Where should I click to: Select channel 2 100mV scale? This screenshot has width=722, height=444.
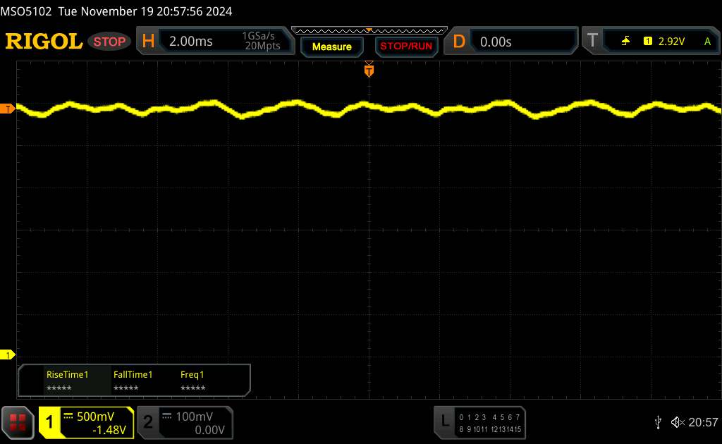coord(195,417)
